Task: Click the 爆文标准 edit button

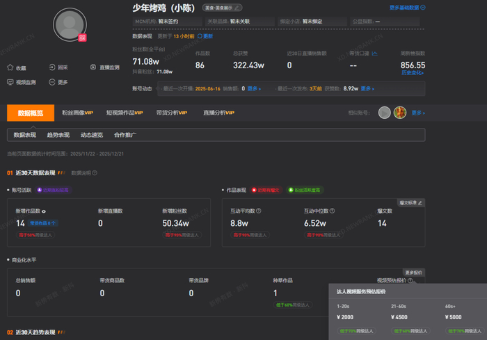Action: pyautogui.click(x=410, y=203)
